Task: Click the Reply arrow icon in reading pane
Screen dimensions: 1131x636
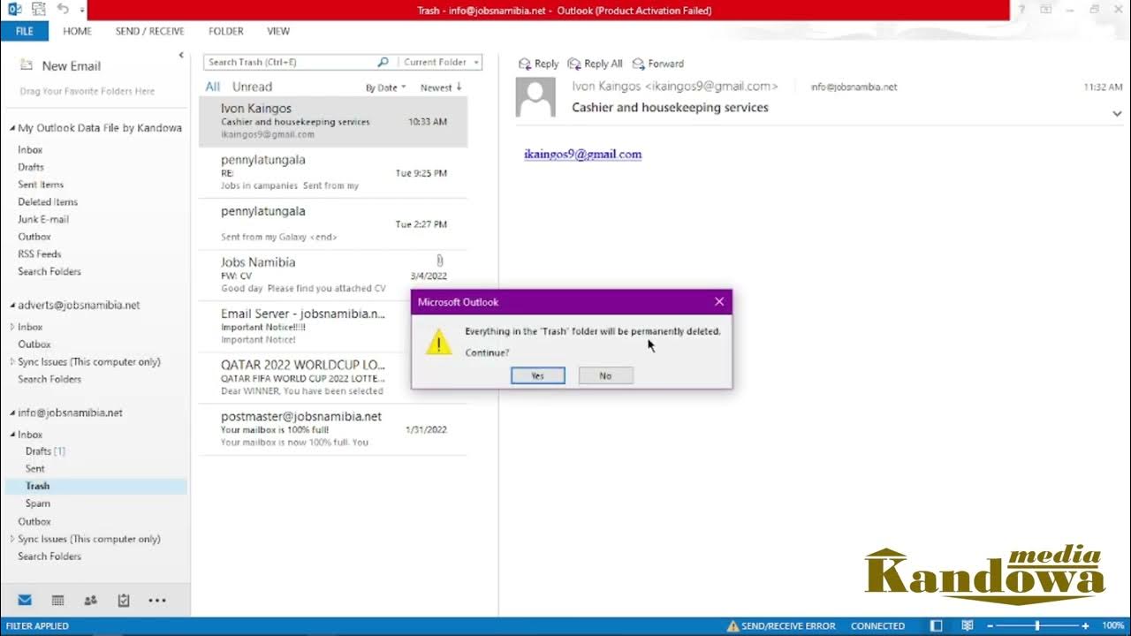Action: click(525, 64)
